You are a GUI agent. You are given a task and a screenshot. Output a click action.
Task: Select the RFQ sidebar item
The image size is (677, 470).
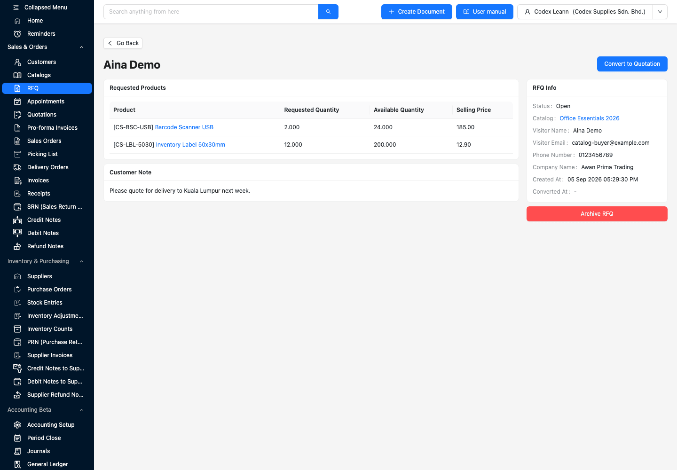point(47,88)
